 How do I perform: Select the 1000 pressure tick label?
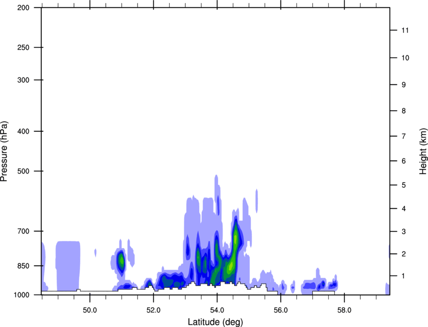[x=22, y=295]
